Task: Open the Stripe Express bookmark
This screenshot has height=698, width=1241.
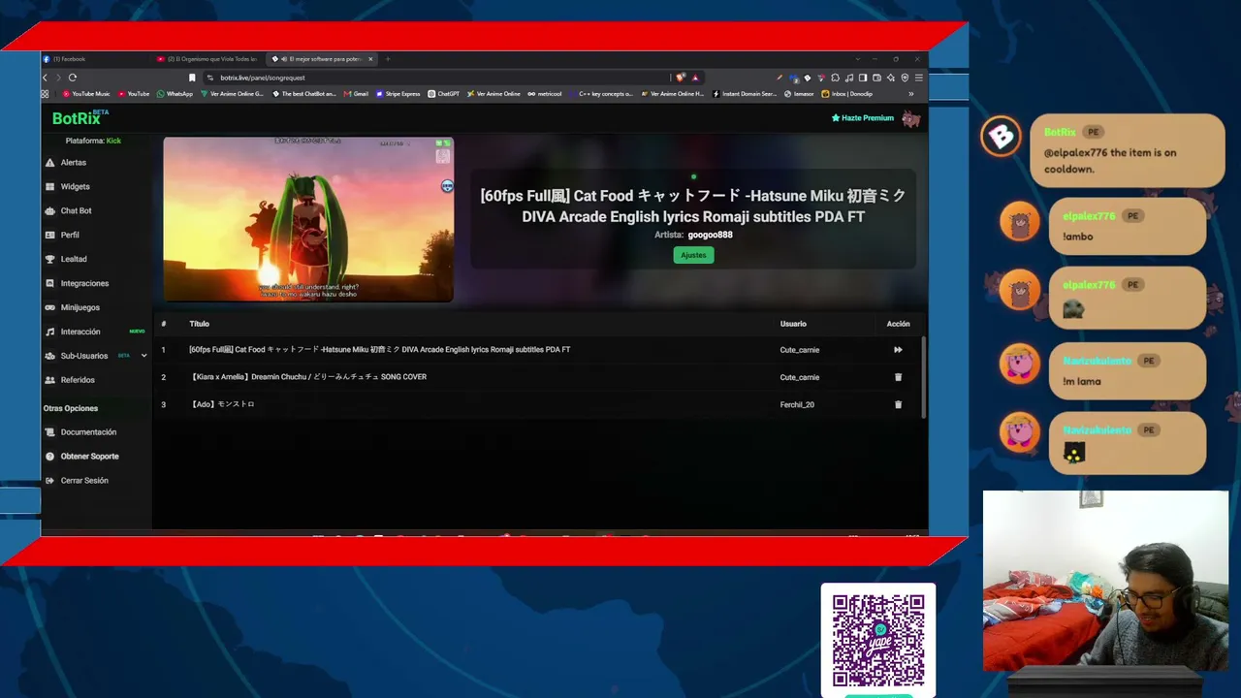Action: click(x=398, y=94)
